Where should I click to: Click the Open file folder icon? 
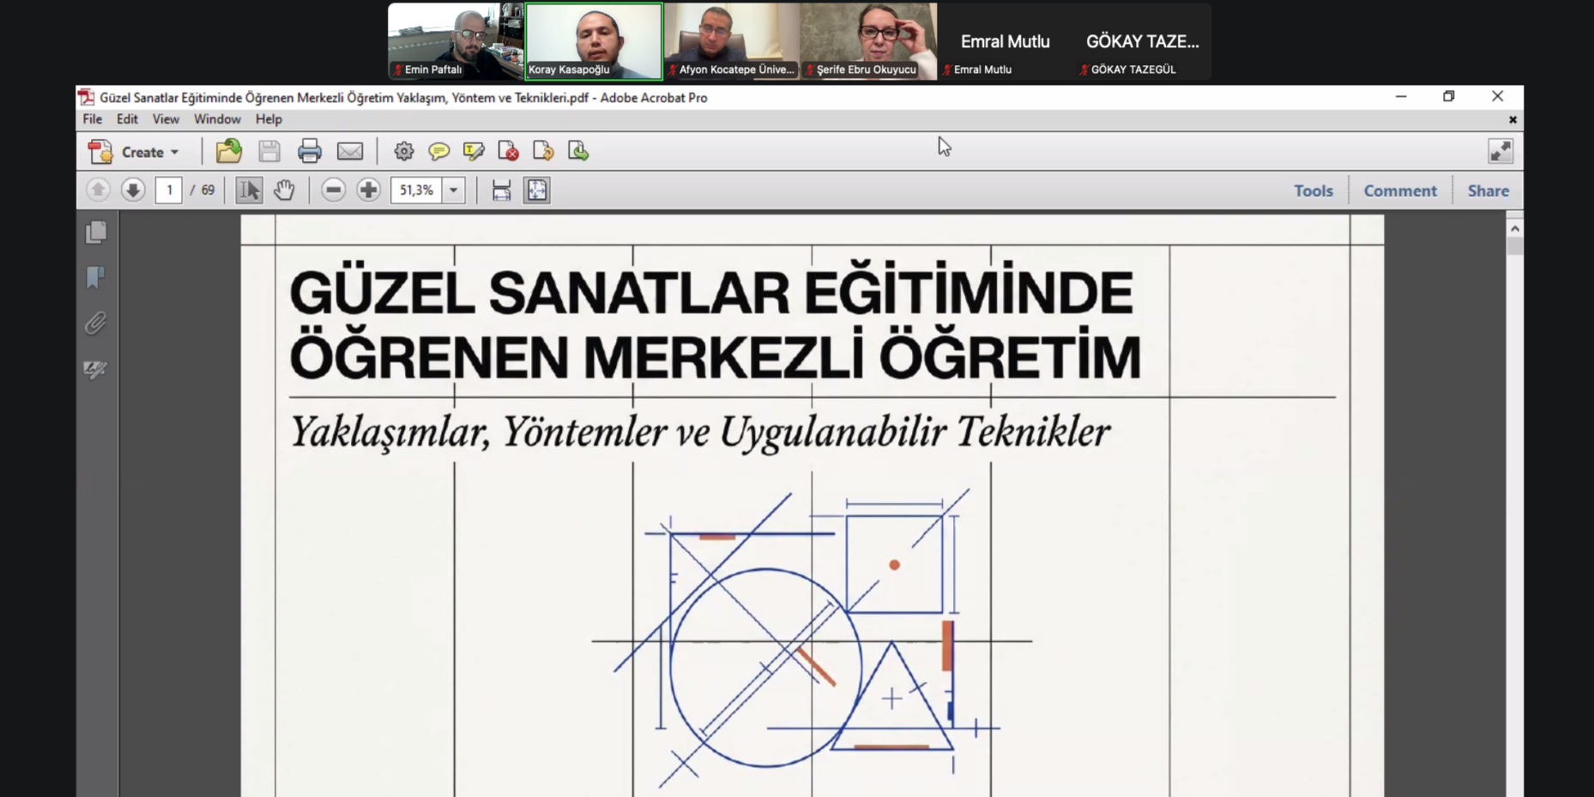point(228,152)
